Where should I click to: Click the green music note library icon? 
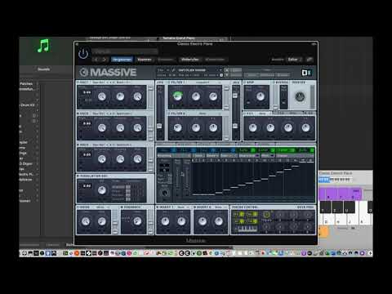[43, 46]
